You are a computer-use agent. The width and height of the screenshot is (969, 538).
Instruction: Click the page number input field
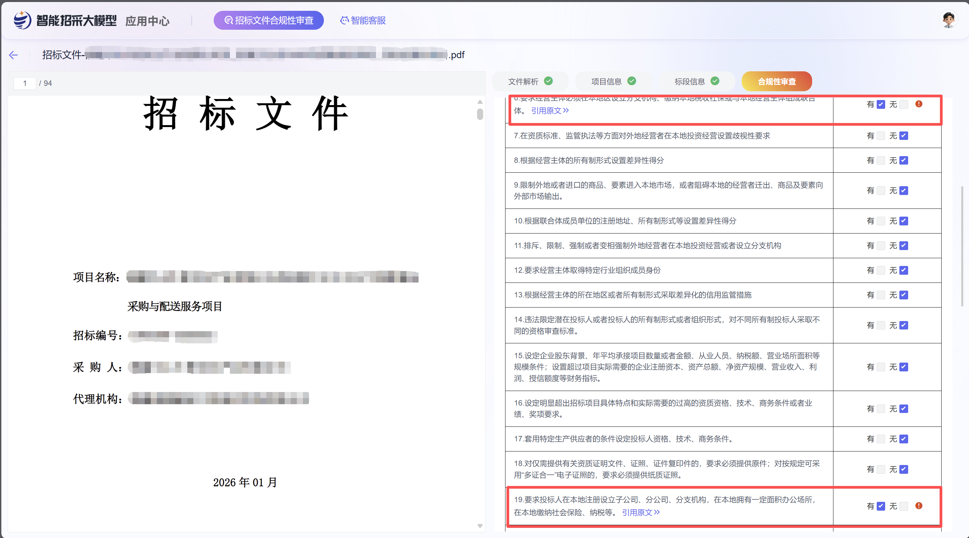click(x=25, y=83)
